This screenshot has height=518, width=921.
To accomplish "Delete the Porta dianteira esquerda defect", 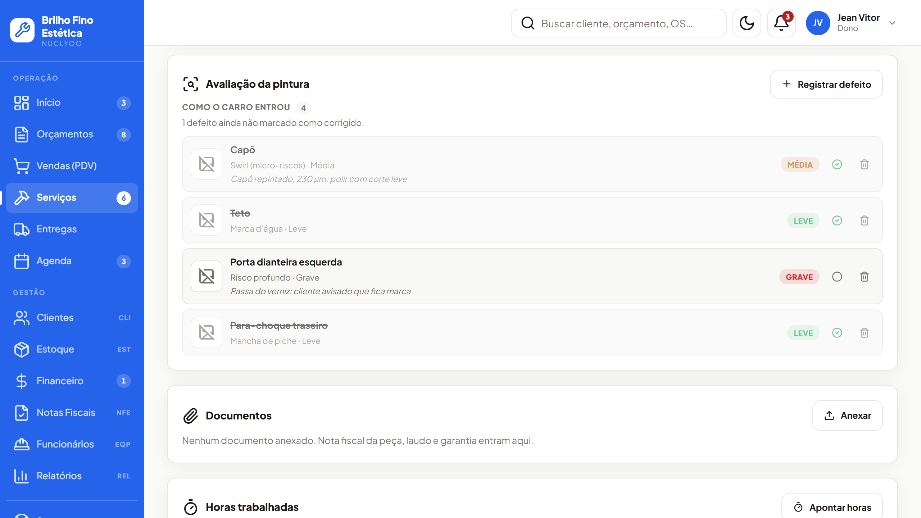I will coord(865,277).
